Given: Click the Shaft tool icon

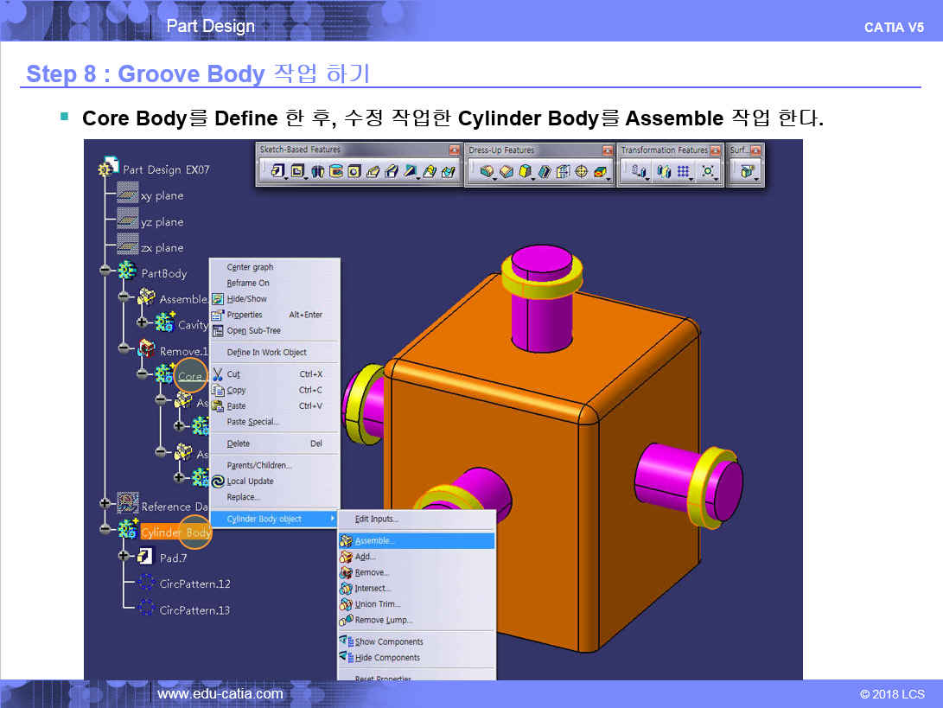Looking at the screenshot, I should pos(318,172).
